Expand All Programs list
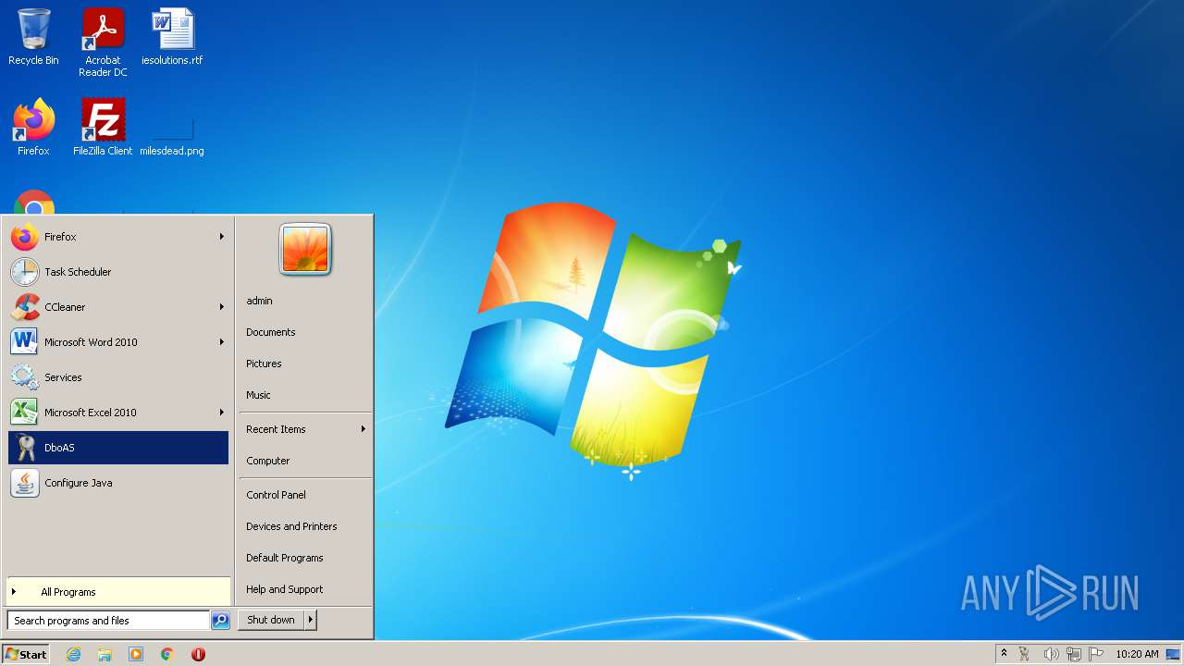Image resolution: width=1184 pixels, height=666 pixels. [x=118, y=592]
